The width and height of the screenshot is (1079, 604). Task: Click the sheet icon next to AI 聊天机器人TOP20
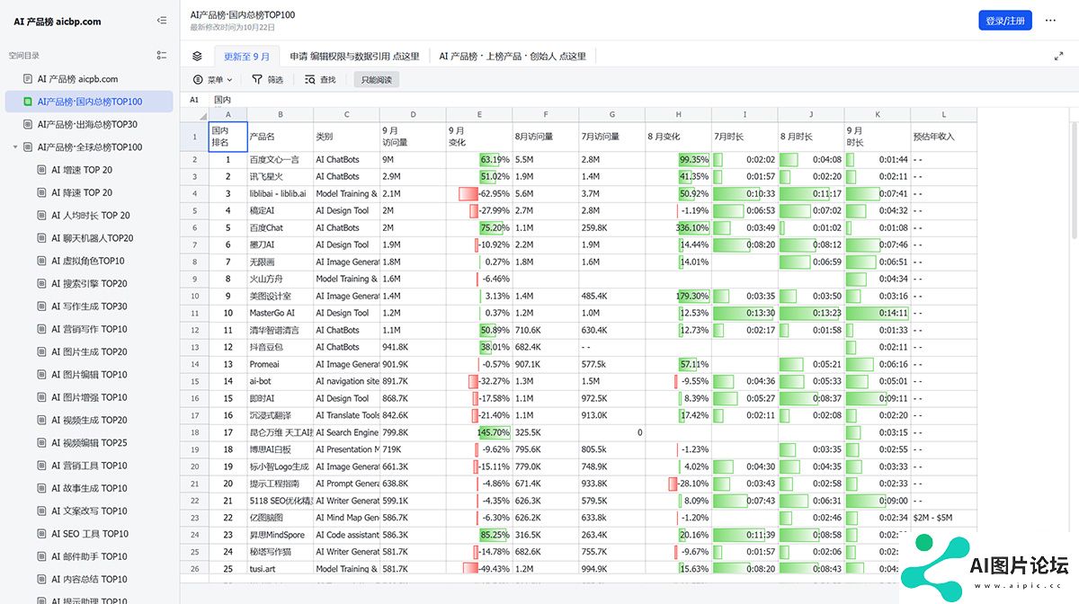42,238
